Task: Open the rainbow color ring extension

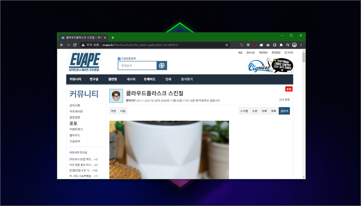Action: [274, 45]
